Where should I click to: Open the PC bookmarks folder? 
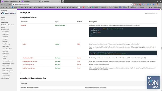pos(46,7)
